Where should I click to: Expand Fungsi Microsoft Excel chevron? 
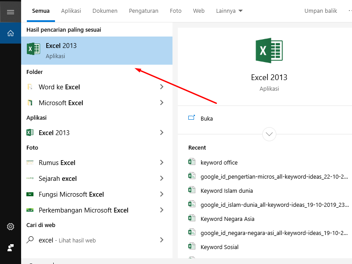[x=161, y=194]
